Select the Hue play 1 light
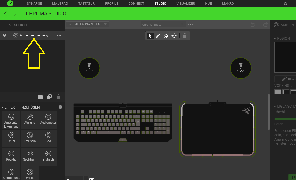This screenshot has height=180, width=296. point(89,68)
